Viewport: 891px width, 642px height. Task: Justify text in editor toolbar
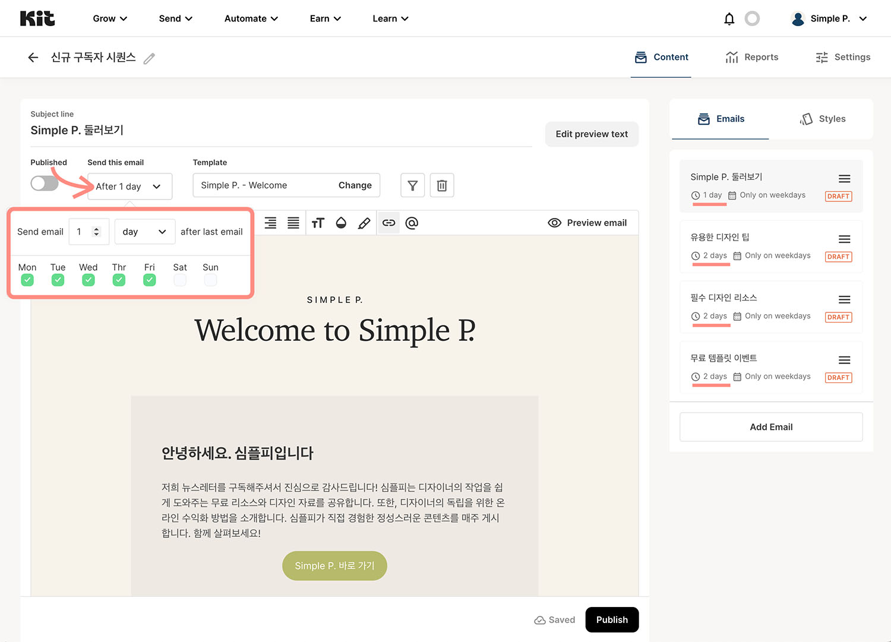(293, 223)
